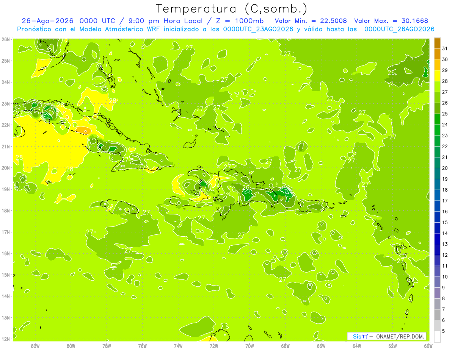Image resolution: width=455 pixels, height=351 pixels.
Task: Select the date text '26-Ago-2026 0000 UTC'
Action: 68,21
